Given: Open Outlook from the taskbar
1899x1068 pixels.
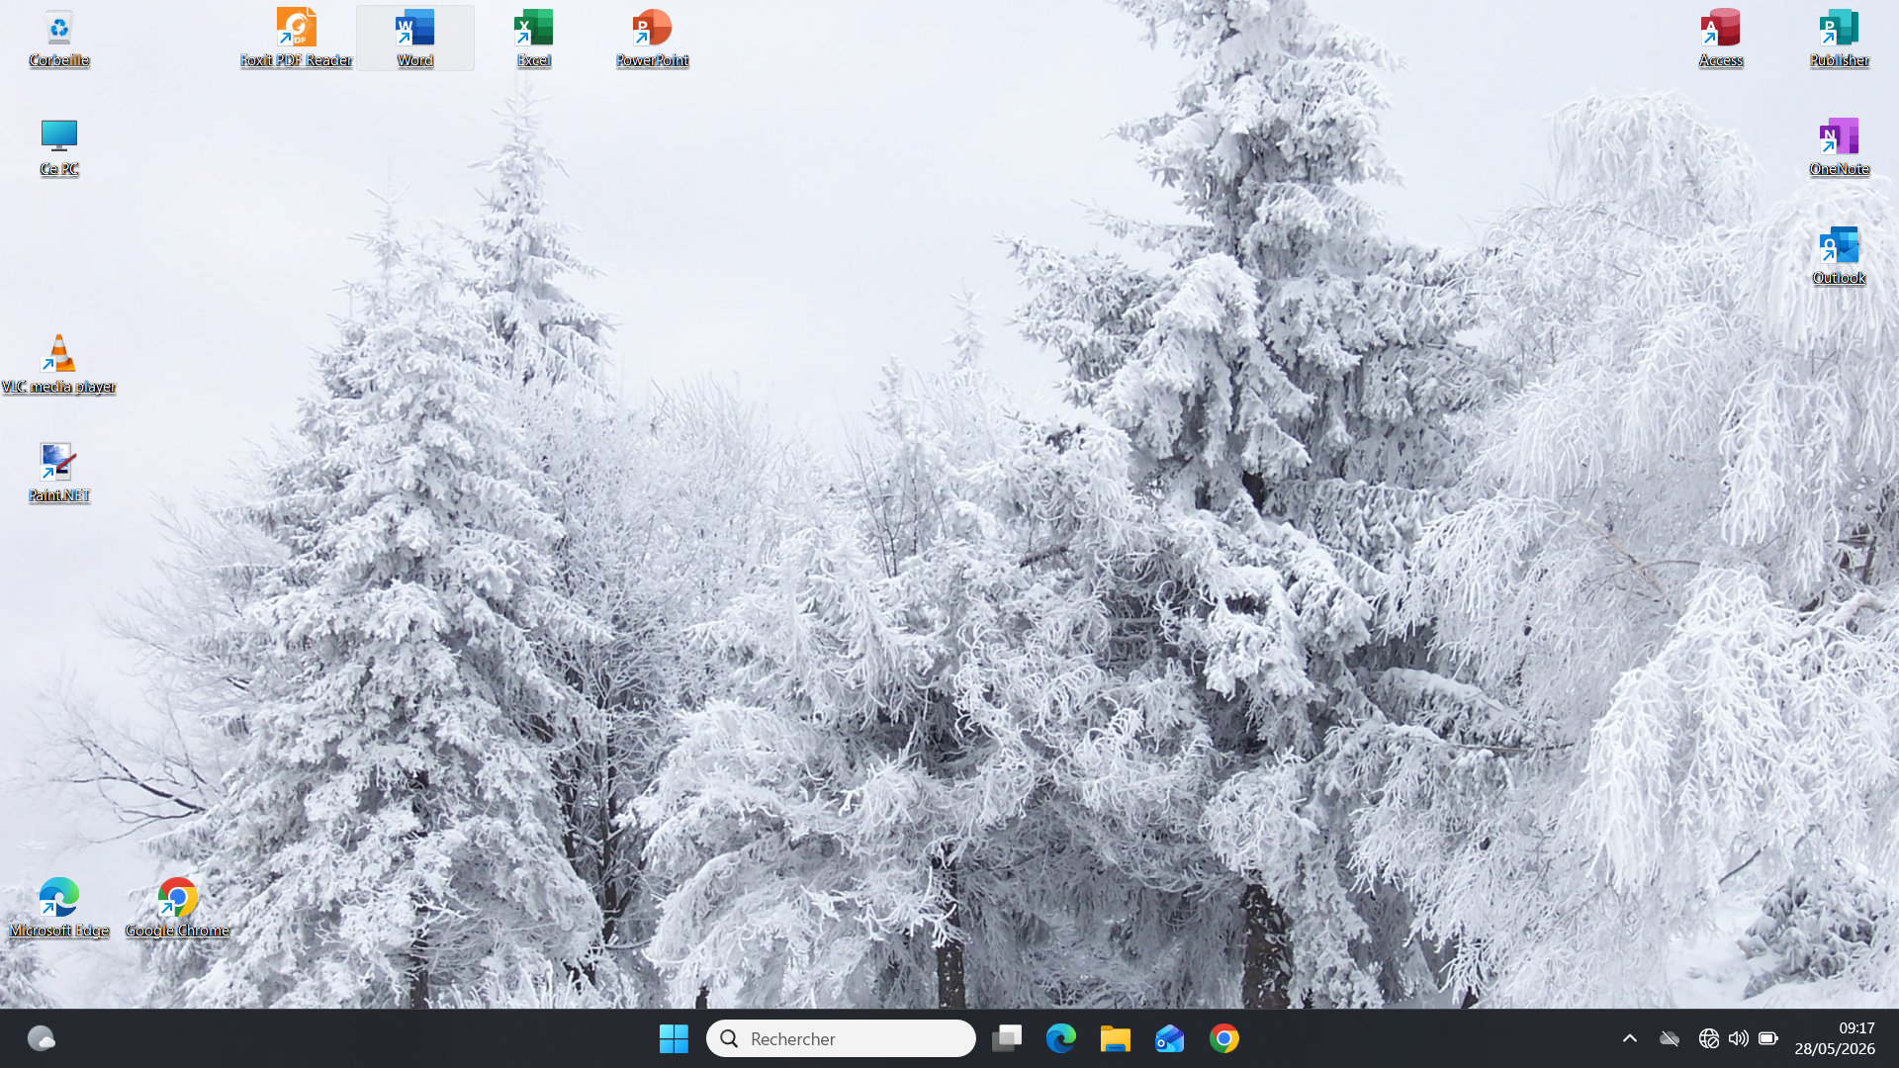Looking at the screenshot, I should [1170, 1038].
